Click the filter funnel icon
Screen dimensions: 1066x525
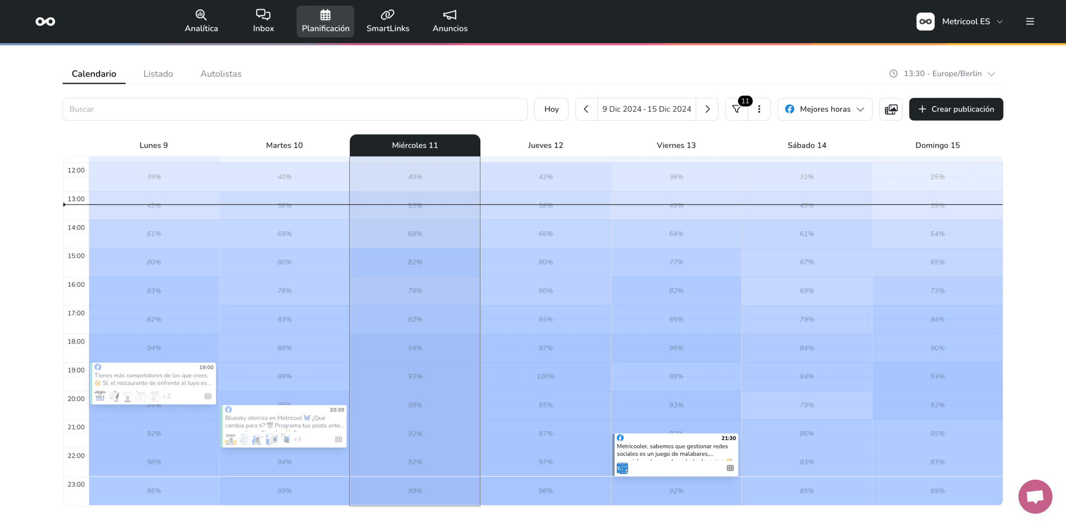click(737, 109)
